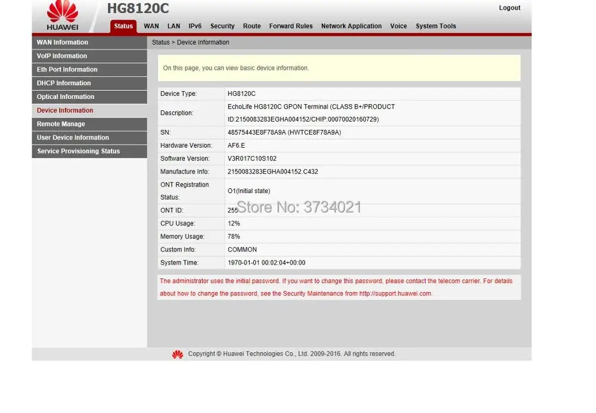This screenshot has height=413, width=596.
Task: Click the ONT Registration Status 'O1(Initial state)'
Action: coord(249,191)
